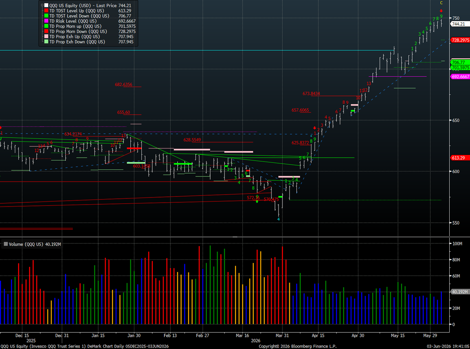Click the red 634.2174 chart level label
Screen dimensions: 470x349
click(74, 134)
